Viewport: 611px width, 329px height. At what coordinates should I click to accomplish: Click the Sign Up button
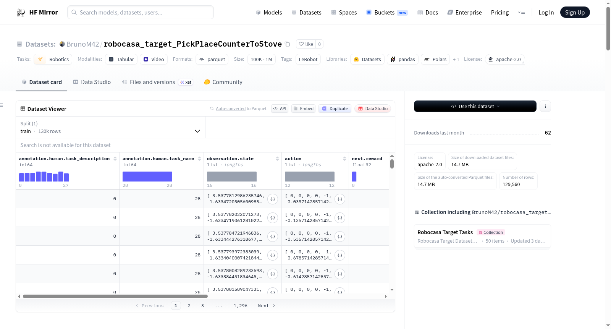tap(575, 12)
